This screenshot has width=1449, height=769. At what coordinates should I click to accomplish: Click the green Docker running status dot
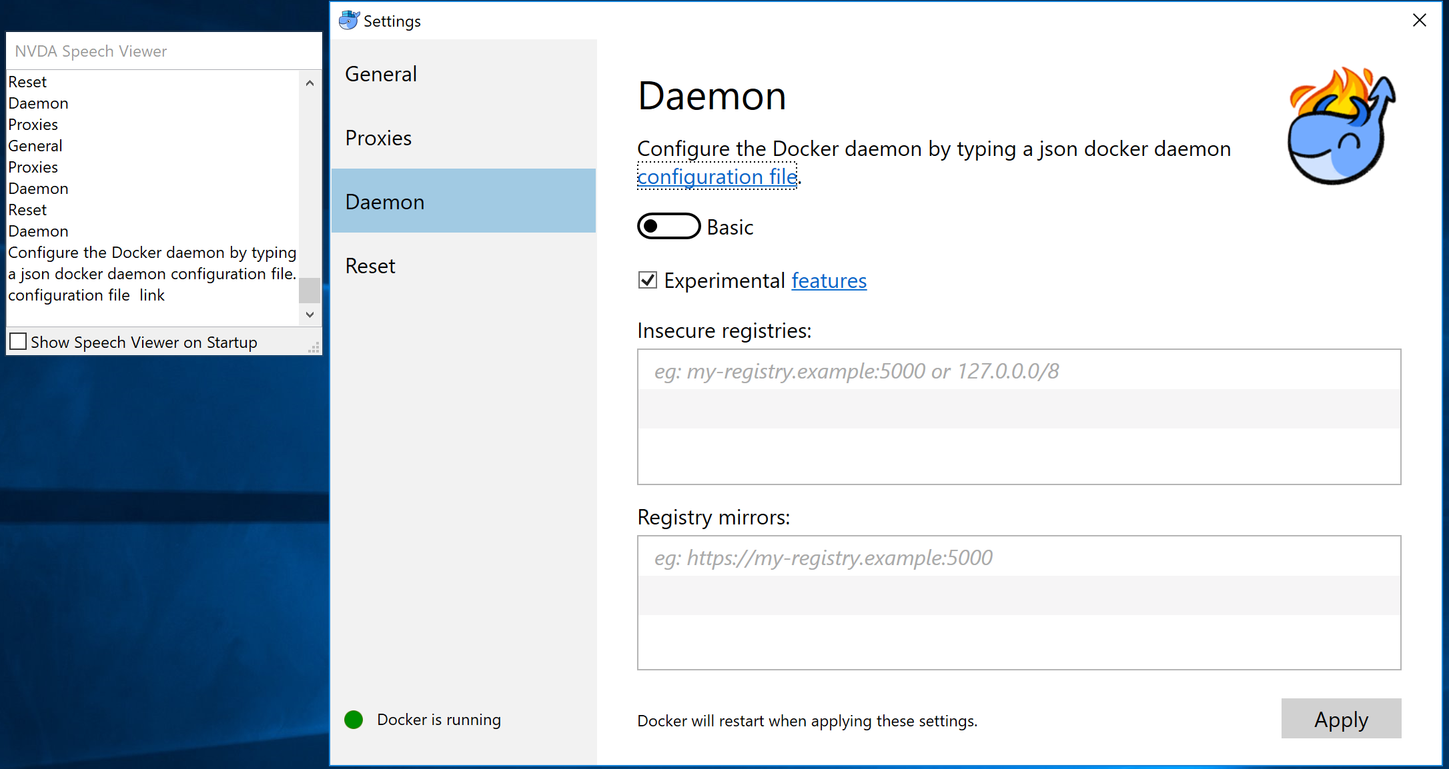pos(354,720)
